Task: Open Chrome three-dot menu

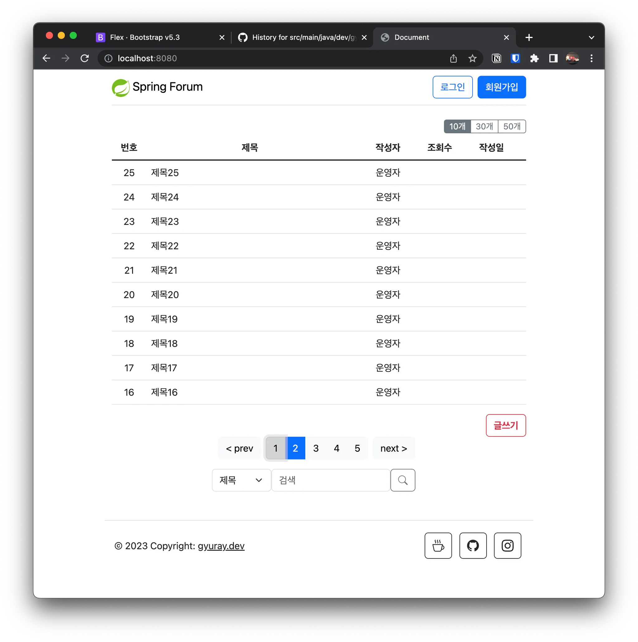Action: tap(591, 59)
